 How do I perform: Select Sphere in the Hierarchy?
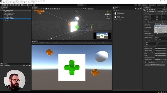tap(9, 20)
